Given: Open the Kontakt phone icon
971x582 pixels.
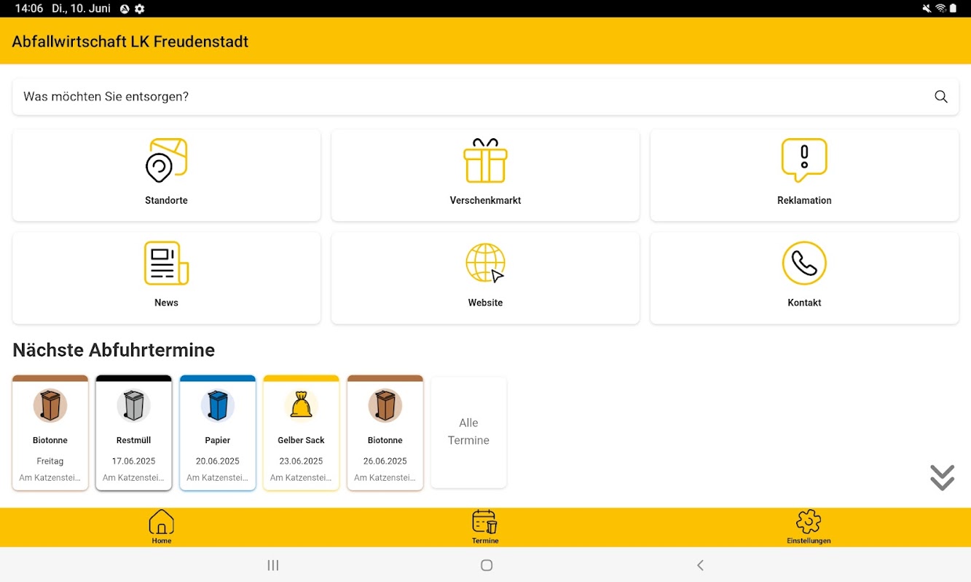Looking at the screenshot, I should 804,263.
